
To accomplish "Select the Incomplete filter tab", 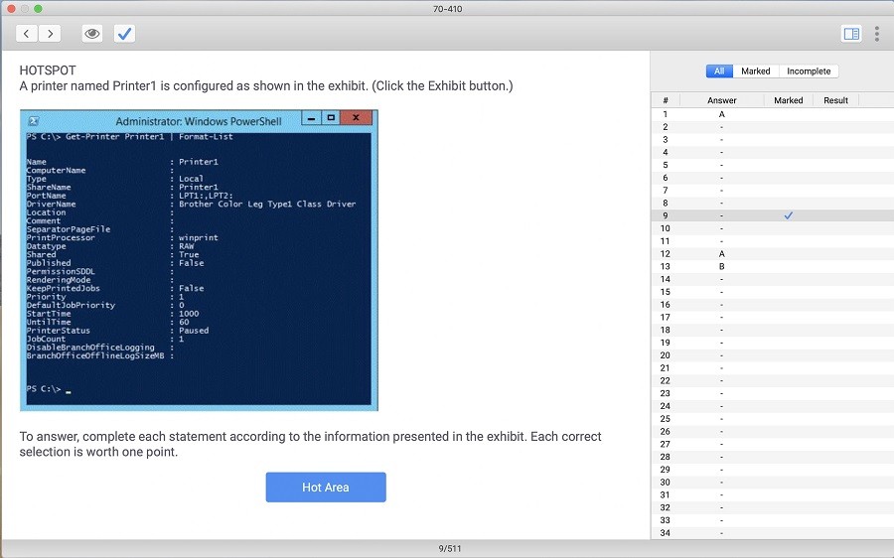I will [x=809, y=70].
